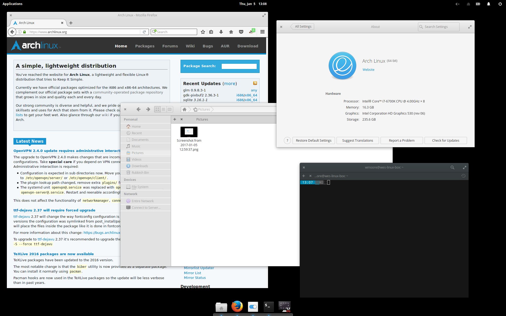Screen dimensions: 506x316
Task: Open a new Firefox tab
Action: [71, 23]
